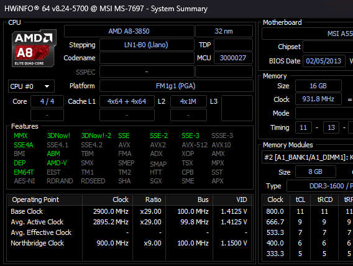This screenshot has height=266, width=353.
Task: Select the LN1-B0 (Llano) stepping value
Action: coord(147,45)
